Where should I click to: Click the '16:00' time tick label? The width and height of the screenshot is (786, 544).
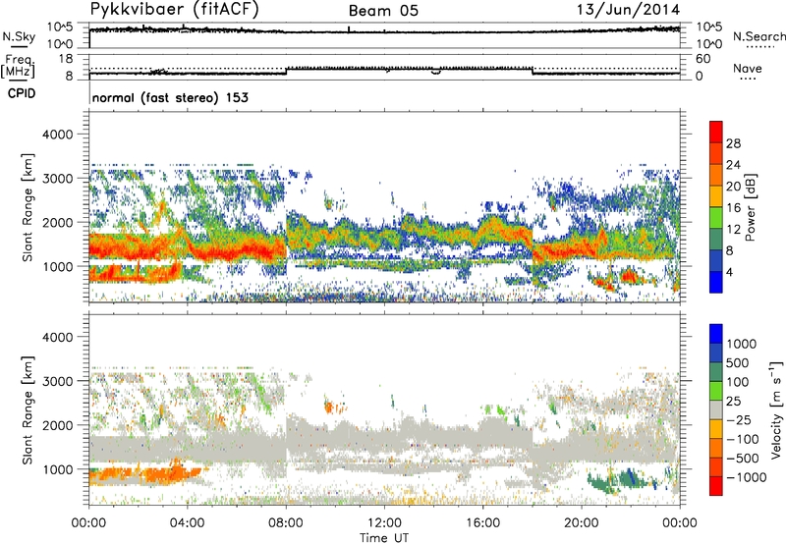pyautogui.click(x=482, y=523)
